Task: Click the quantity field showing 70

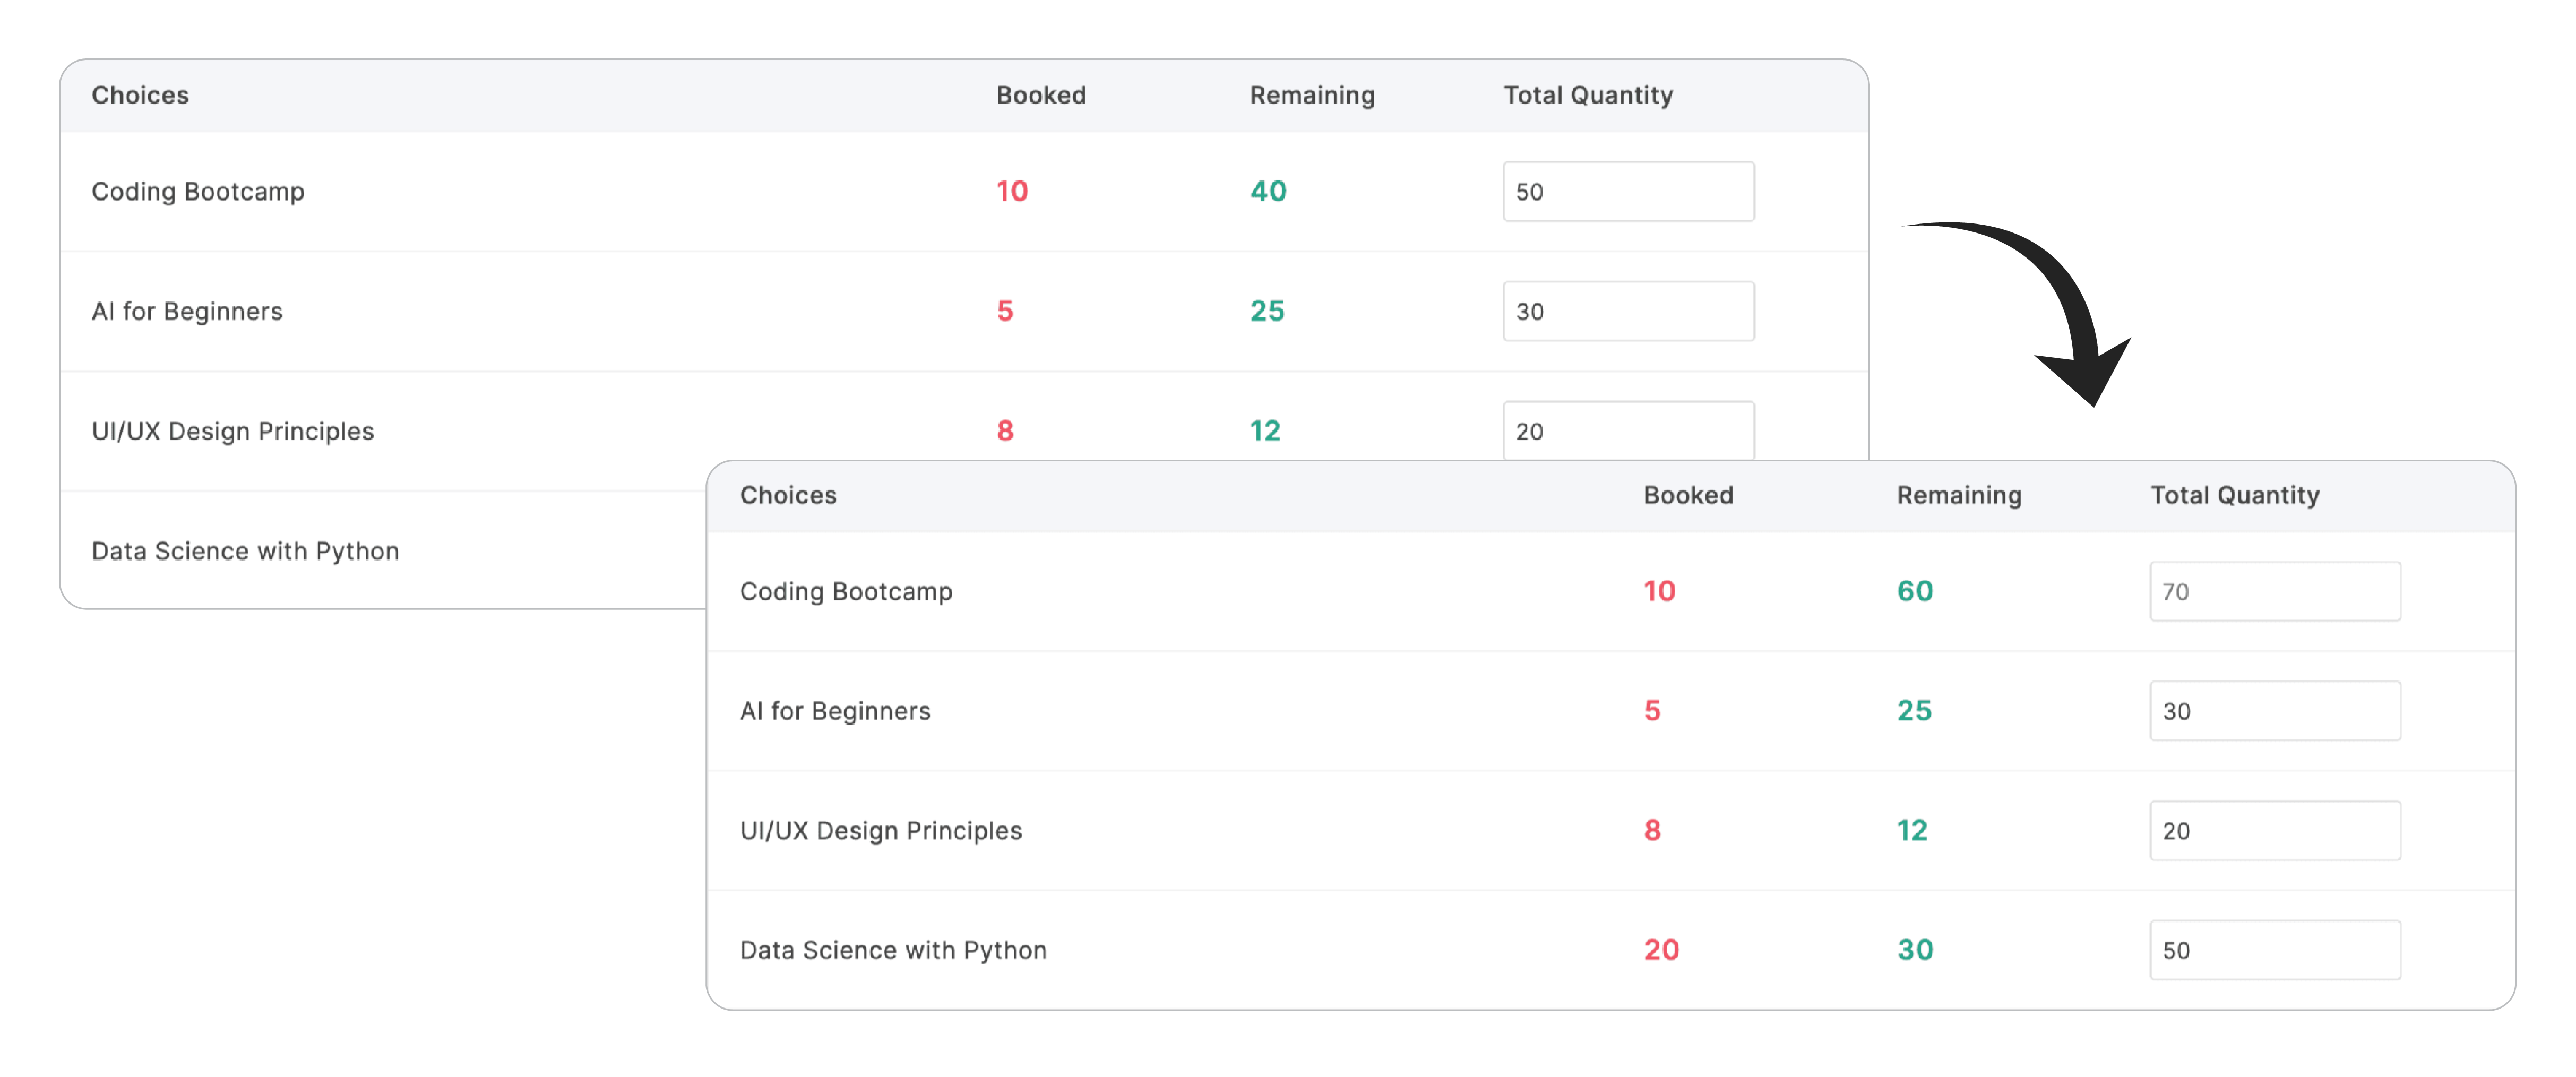Action: (2274, 591)
